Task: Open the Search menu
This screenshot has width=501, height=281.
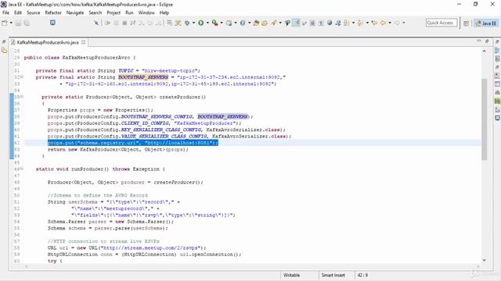Action: [96, 12]
